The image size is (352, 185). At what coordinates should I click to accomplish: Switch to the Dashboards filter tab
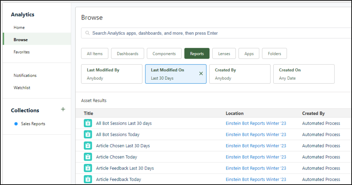pos(128,54)
